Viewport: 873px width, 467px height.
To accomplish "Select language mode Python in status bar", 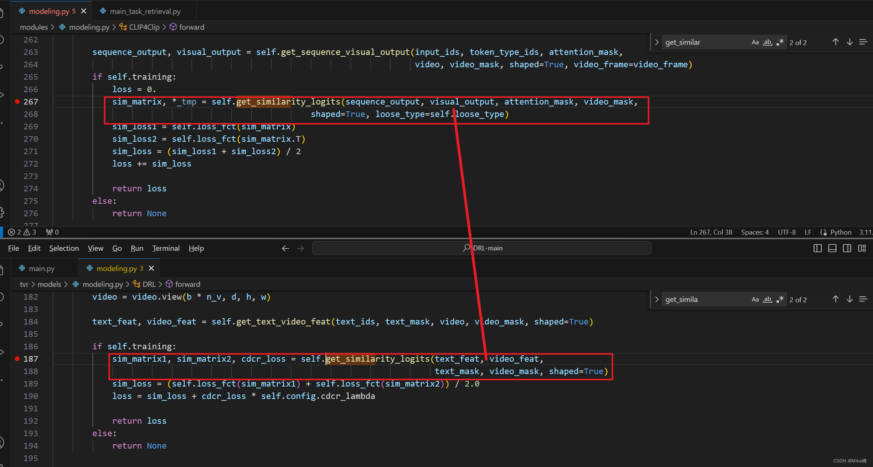I will tap(841, 232).
